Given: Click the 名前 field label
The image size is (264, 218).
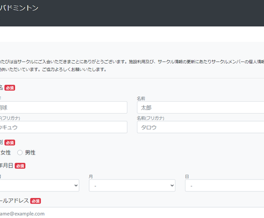Looking at the screenshot, I should (141, 98).
